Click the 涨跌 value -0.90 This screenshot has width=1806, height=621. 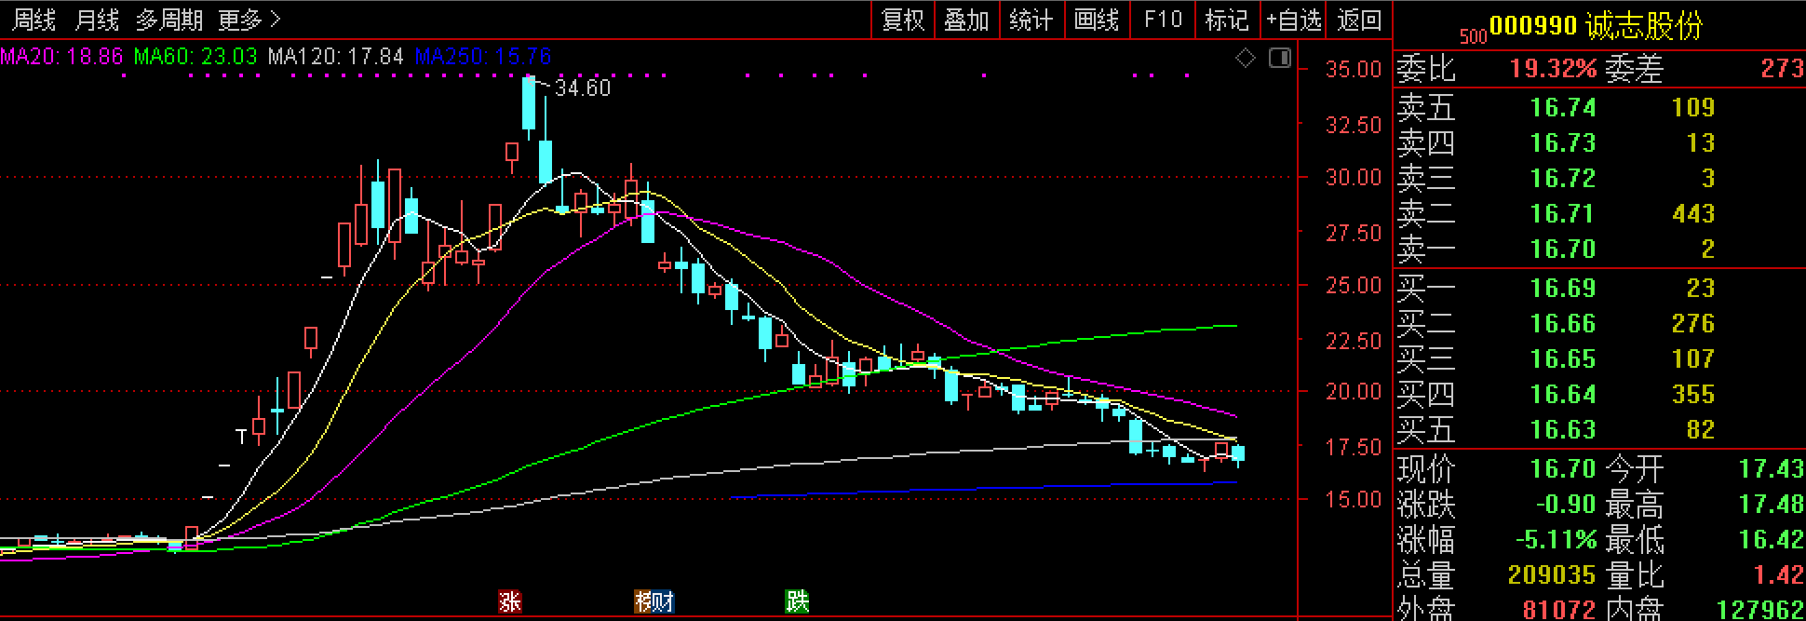click(1566, 505)
